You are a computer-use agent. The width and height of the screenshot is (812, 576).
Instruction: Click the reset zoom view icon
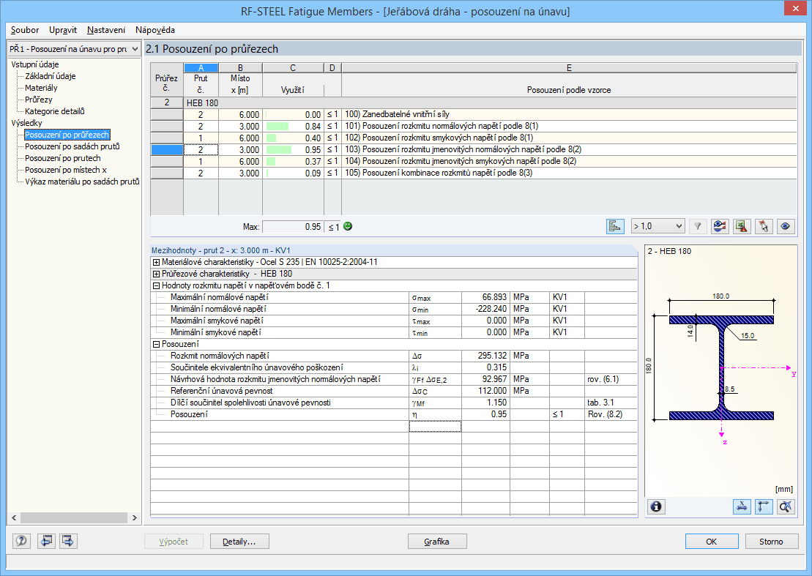click(x=786, y=506)
